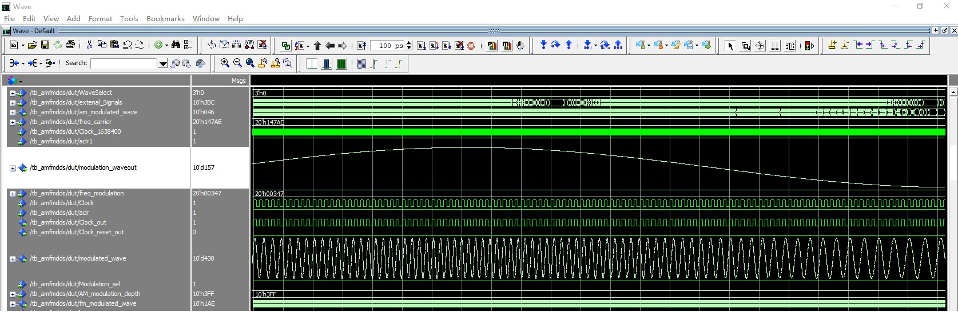Open the Bookmarks menu

click(165, 19)
